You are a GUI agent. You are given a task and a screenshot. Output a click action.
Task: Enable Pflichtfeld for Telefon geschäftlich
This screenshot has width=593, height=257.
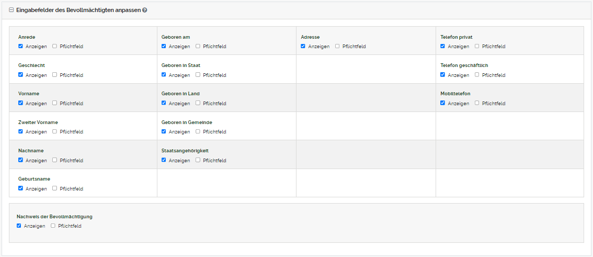point(477,75)
